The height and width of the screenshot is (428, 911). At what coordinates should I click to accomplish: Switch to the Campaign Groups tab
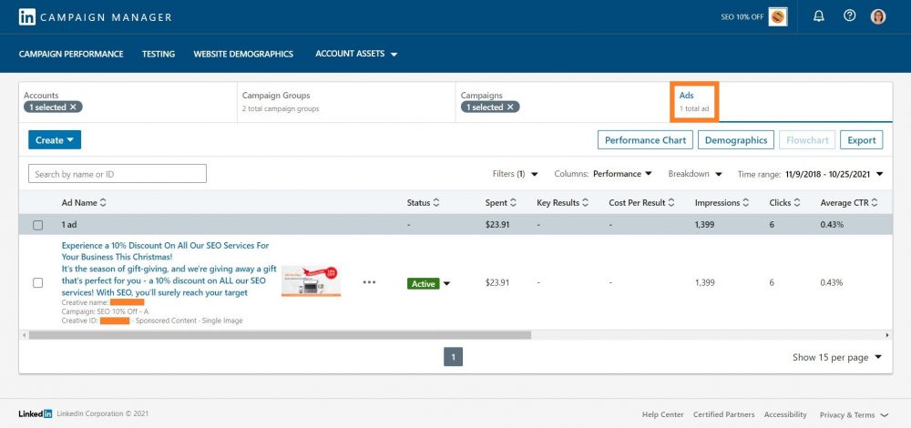click(346, 102)
